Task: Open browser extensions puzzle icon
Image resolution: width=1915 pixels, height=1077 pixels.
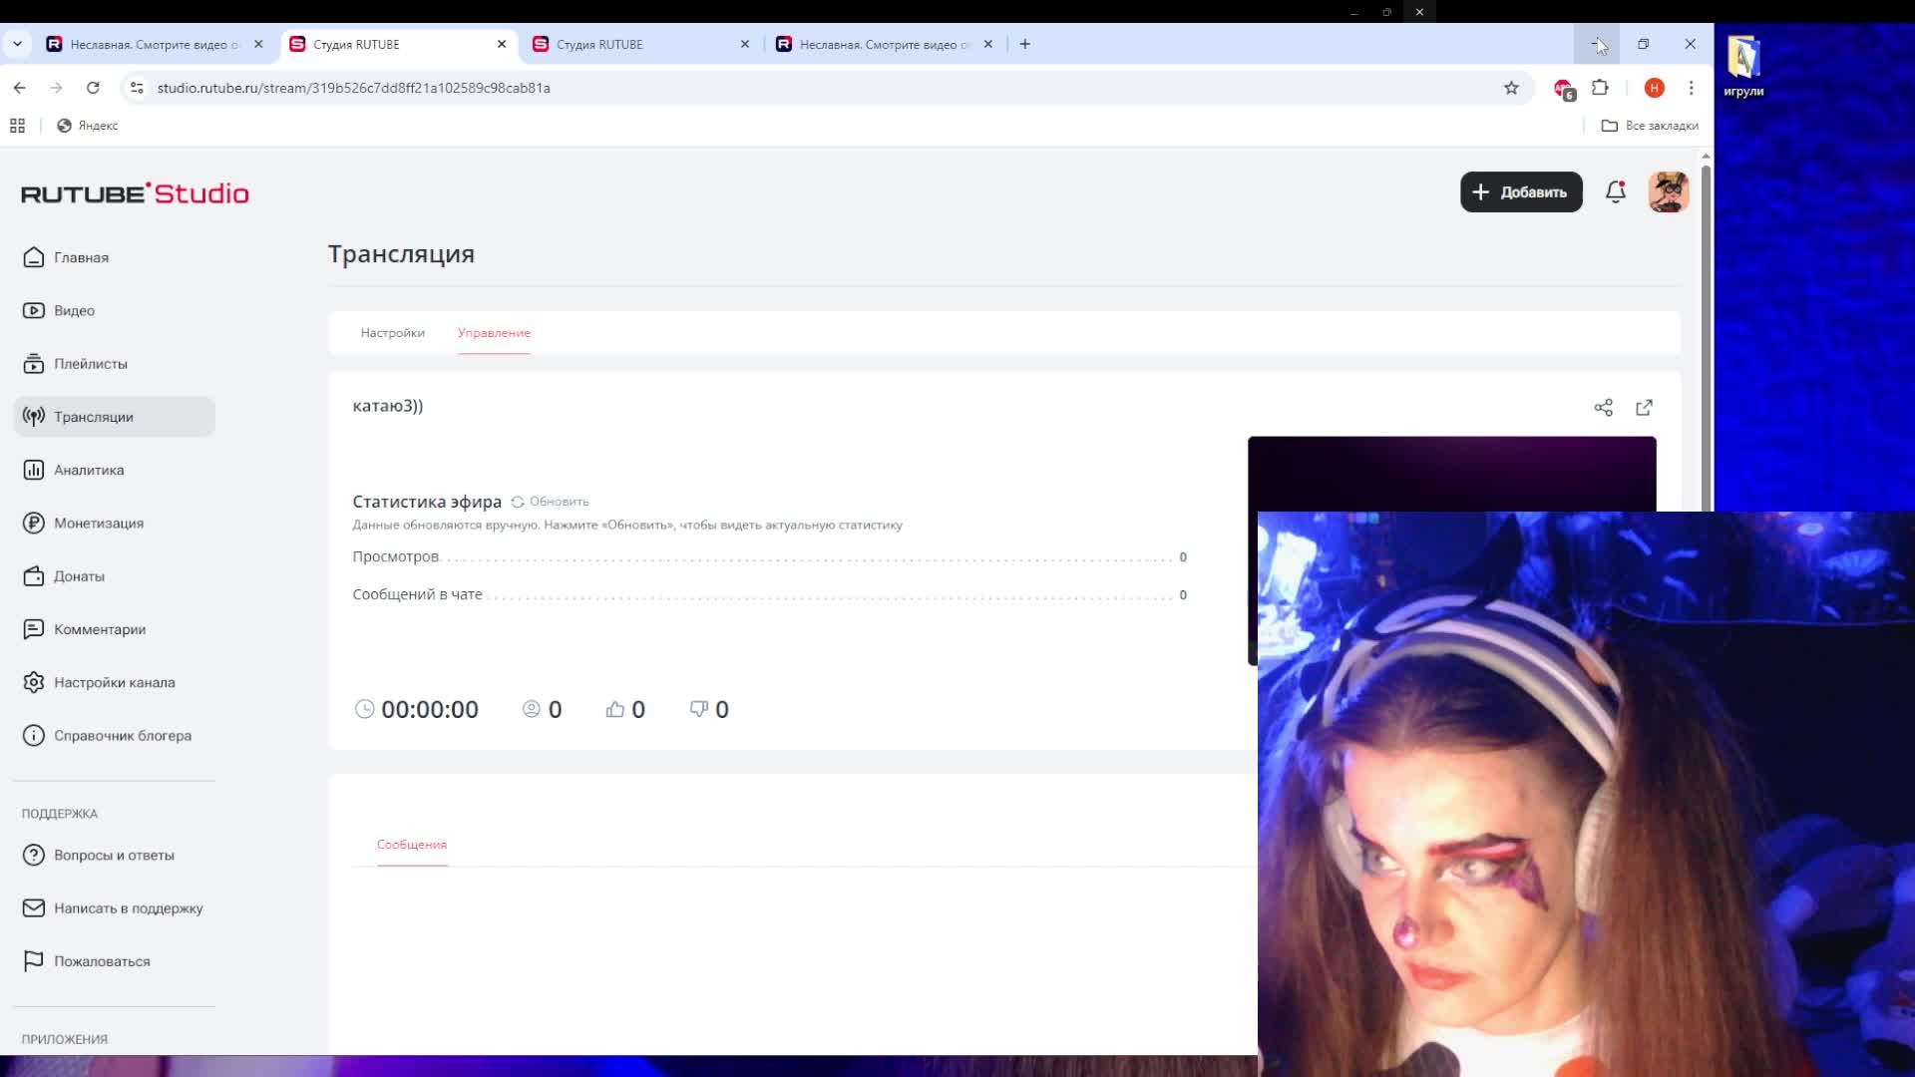Action: (1600, 88)
